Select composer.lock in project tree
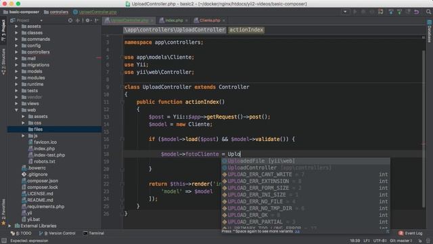The height and width of the screenshot is (244, 433). [x=40, y=187]
